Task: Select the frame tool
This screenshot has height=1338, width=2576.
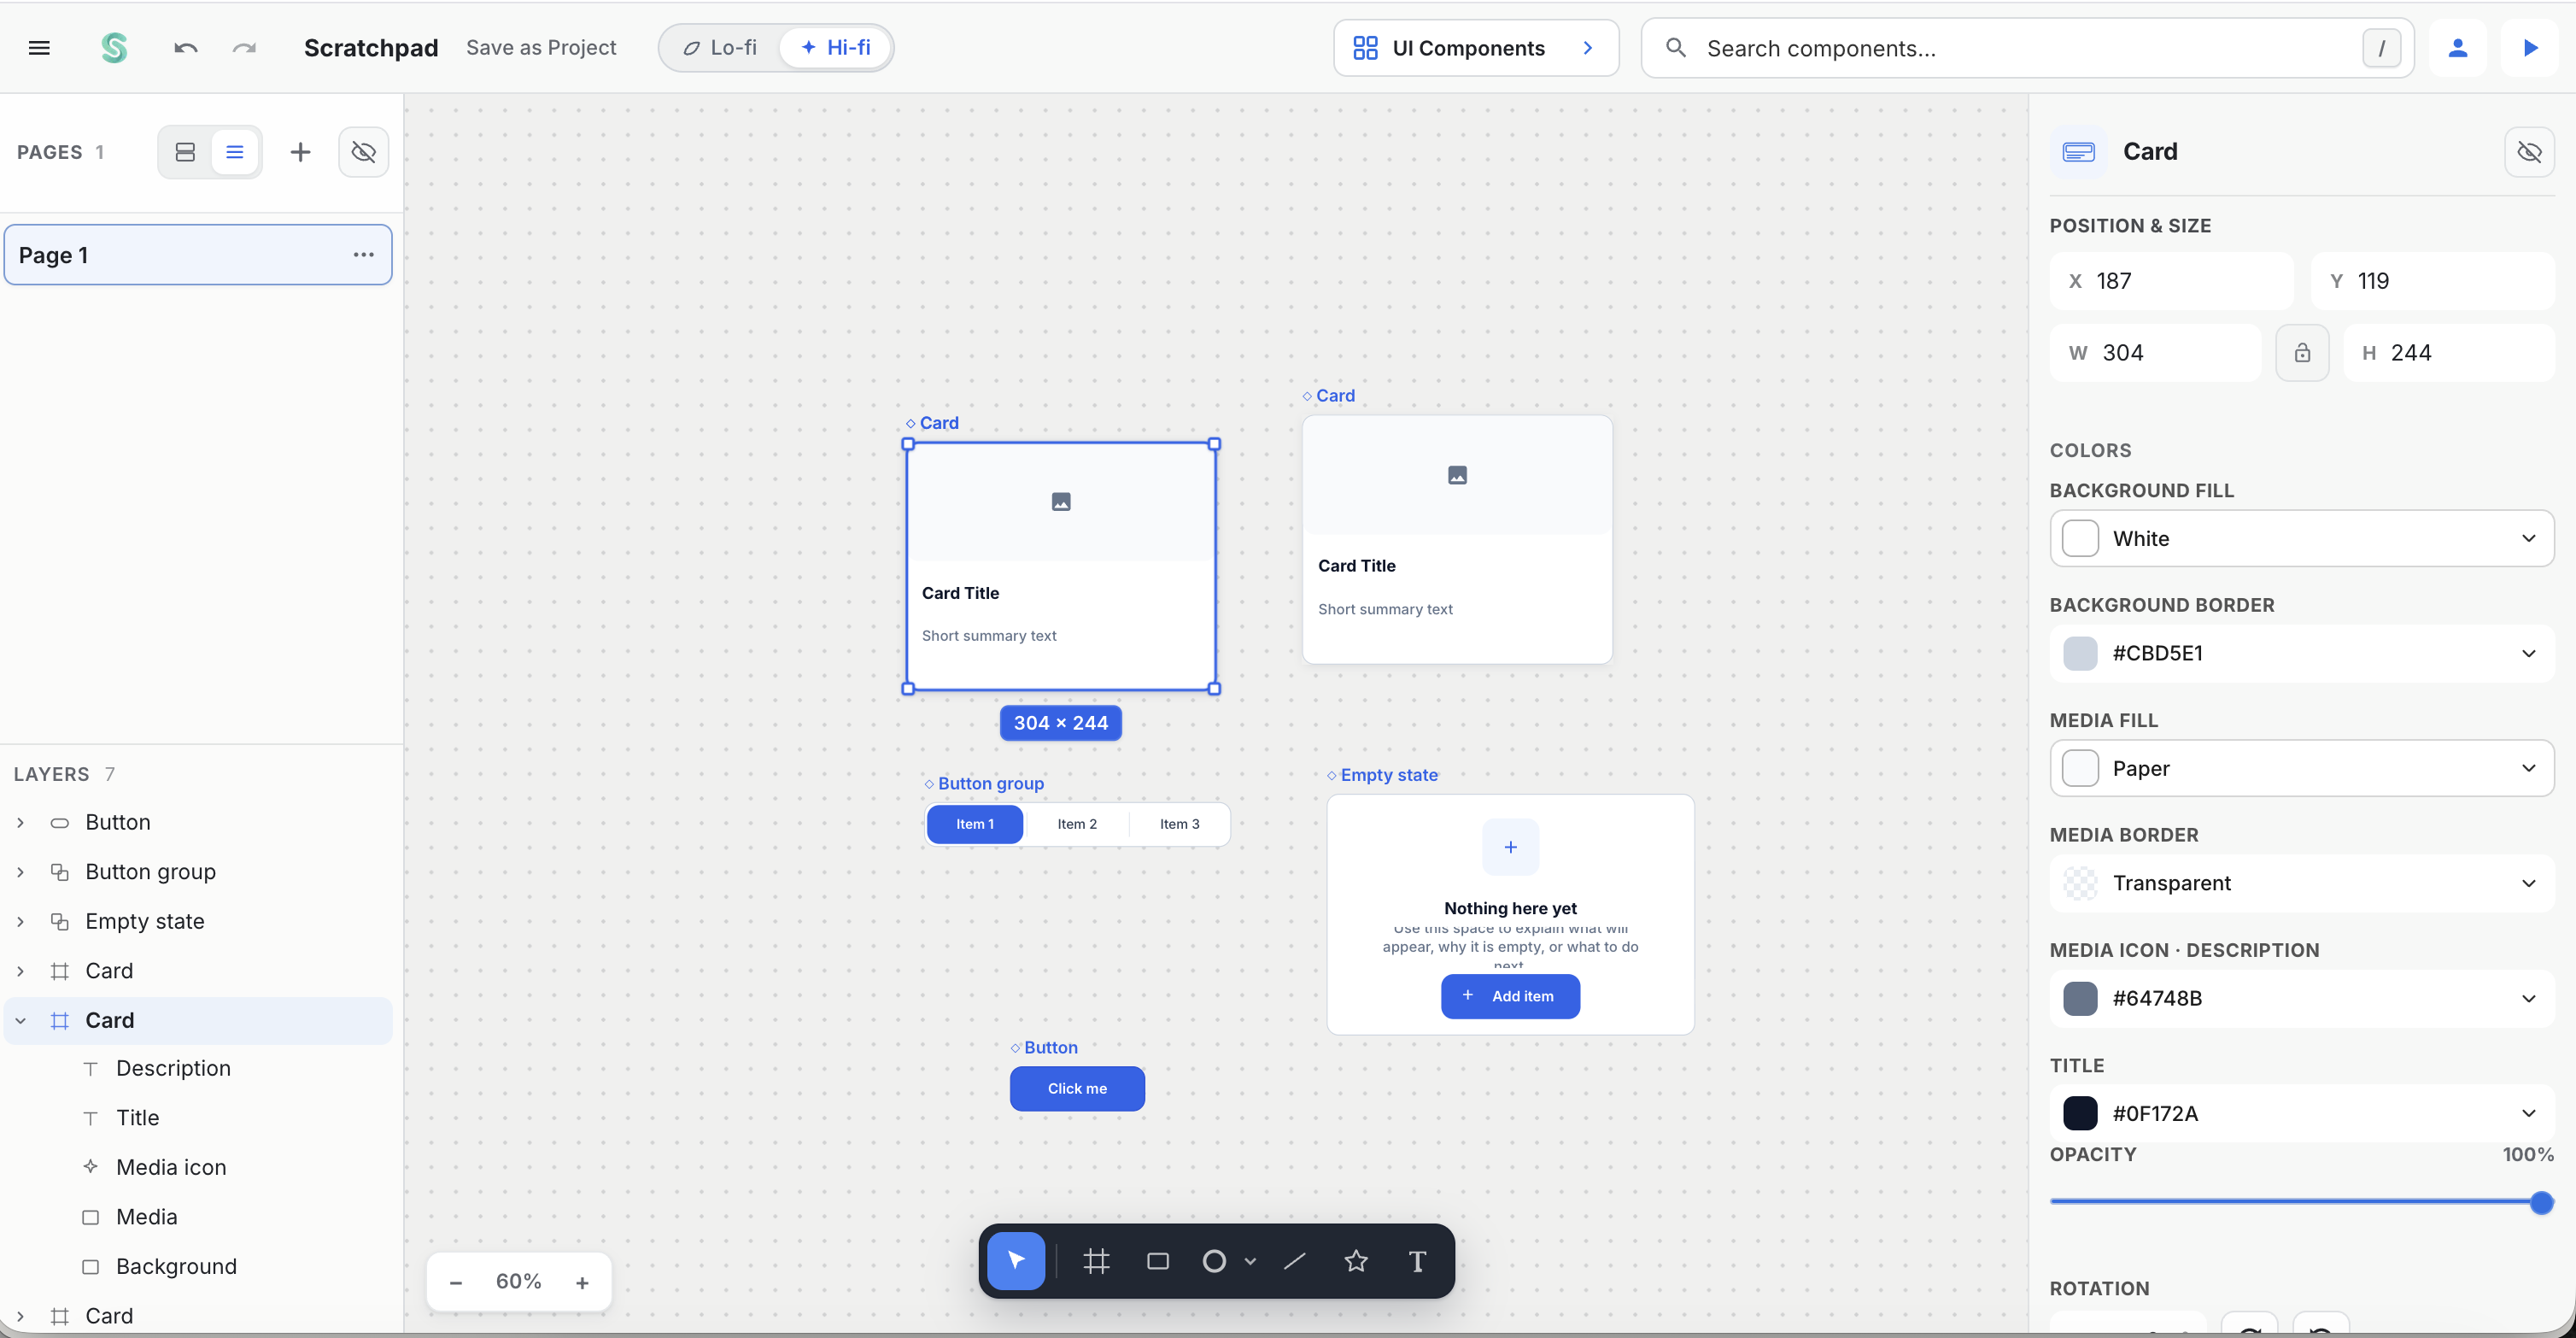Action: 1096,1261
